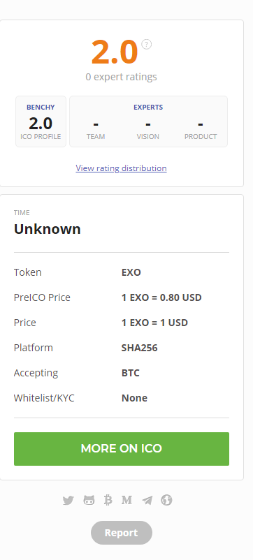Open the GitHub octocat icon link
Screen dimensions: 253x560
[x=89, y=501]
